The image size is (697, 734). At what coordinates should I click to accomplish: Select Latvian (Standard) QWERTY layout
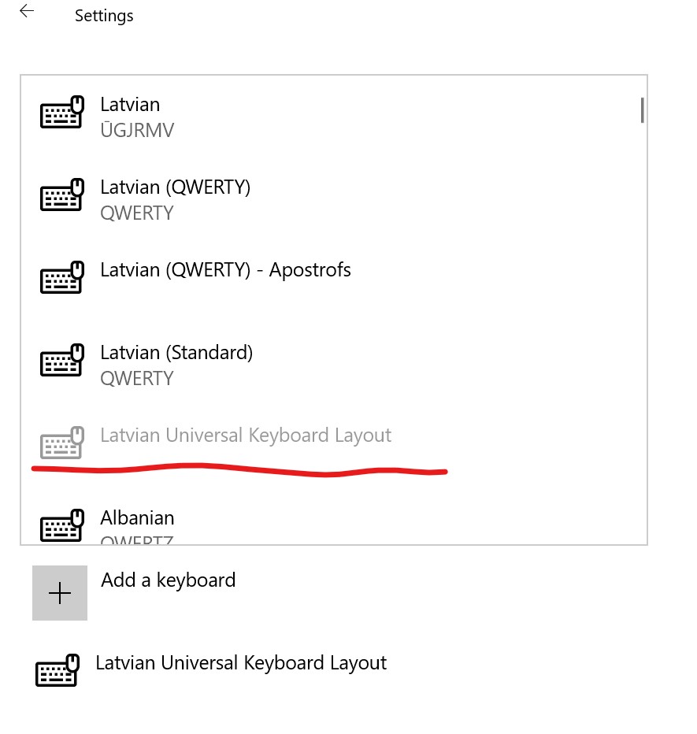click(333, 365)
